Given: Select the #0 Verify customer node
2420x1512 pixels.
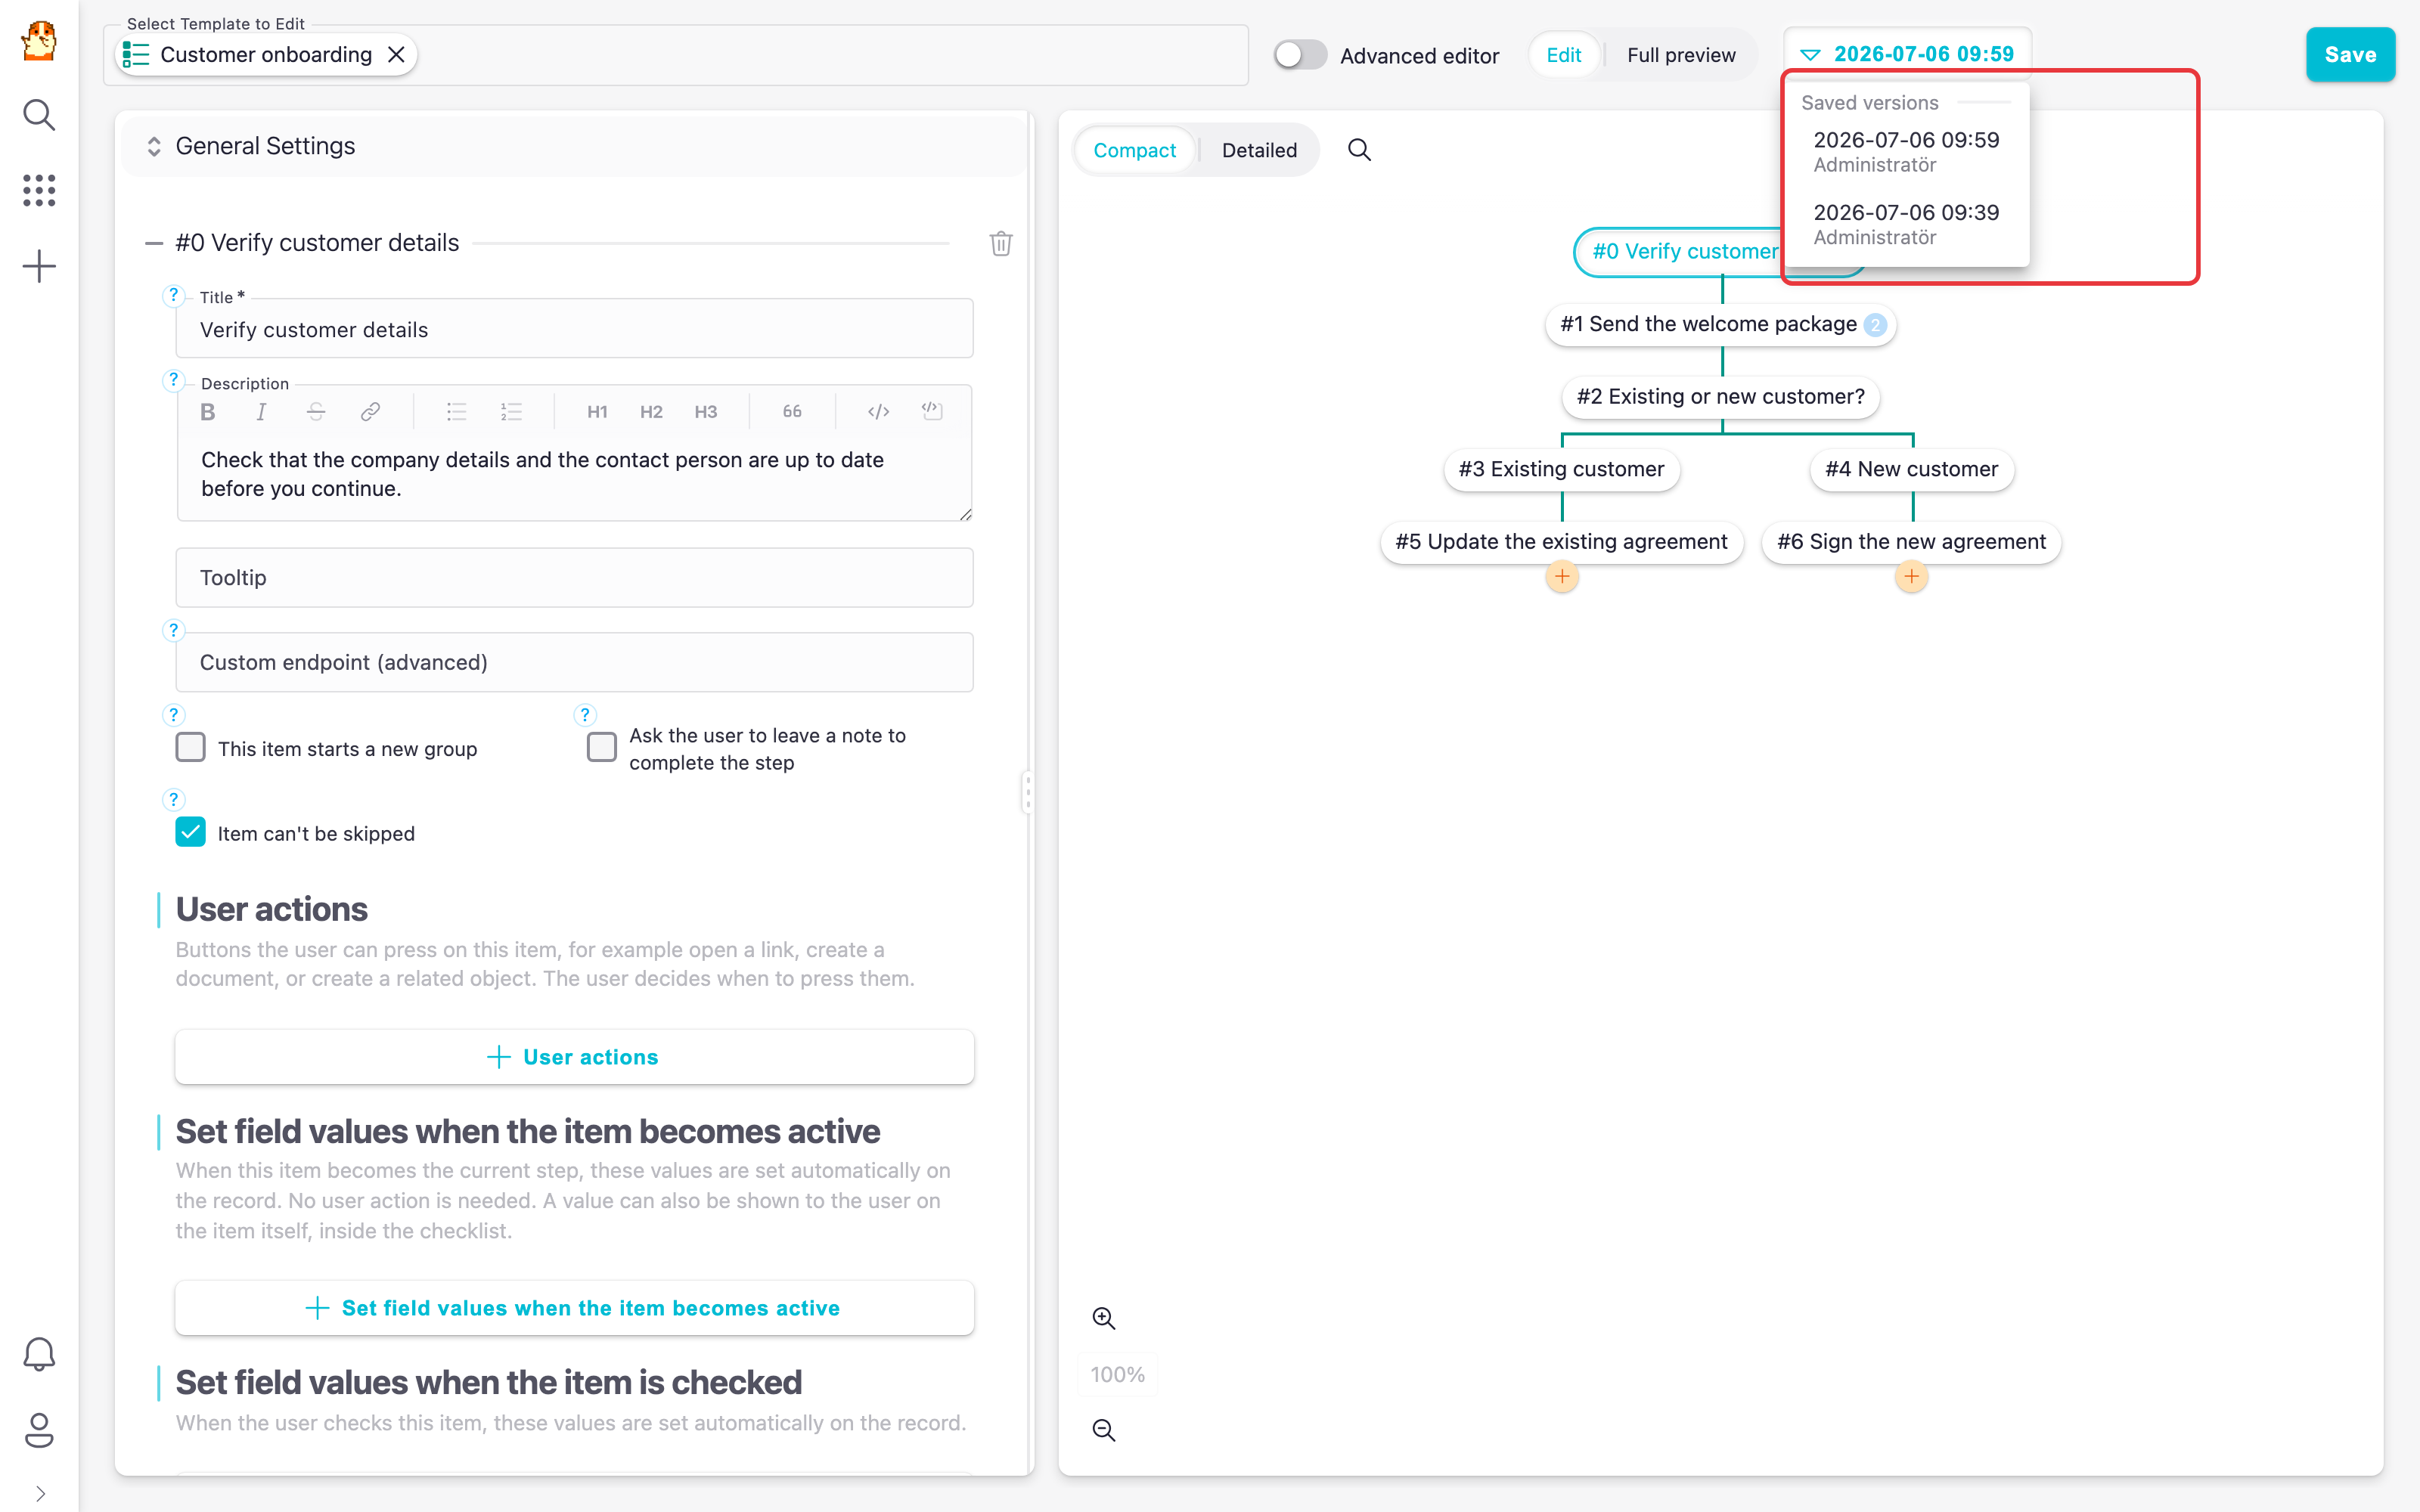Looking at the screenshot, I should pos(1680,252).
